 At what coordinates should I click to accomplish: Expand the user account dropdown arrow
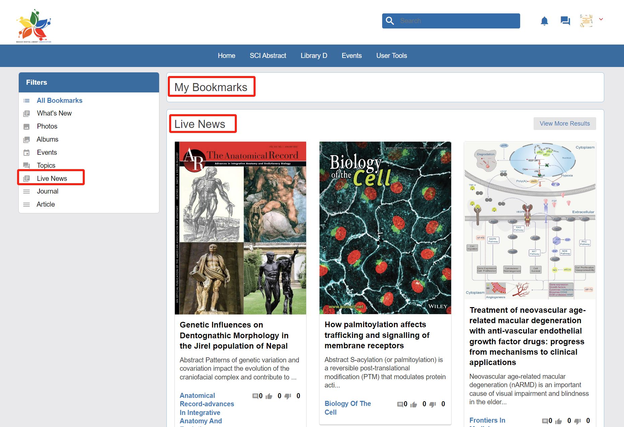(x=601, y=19)
